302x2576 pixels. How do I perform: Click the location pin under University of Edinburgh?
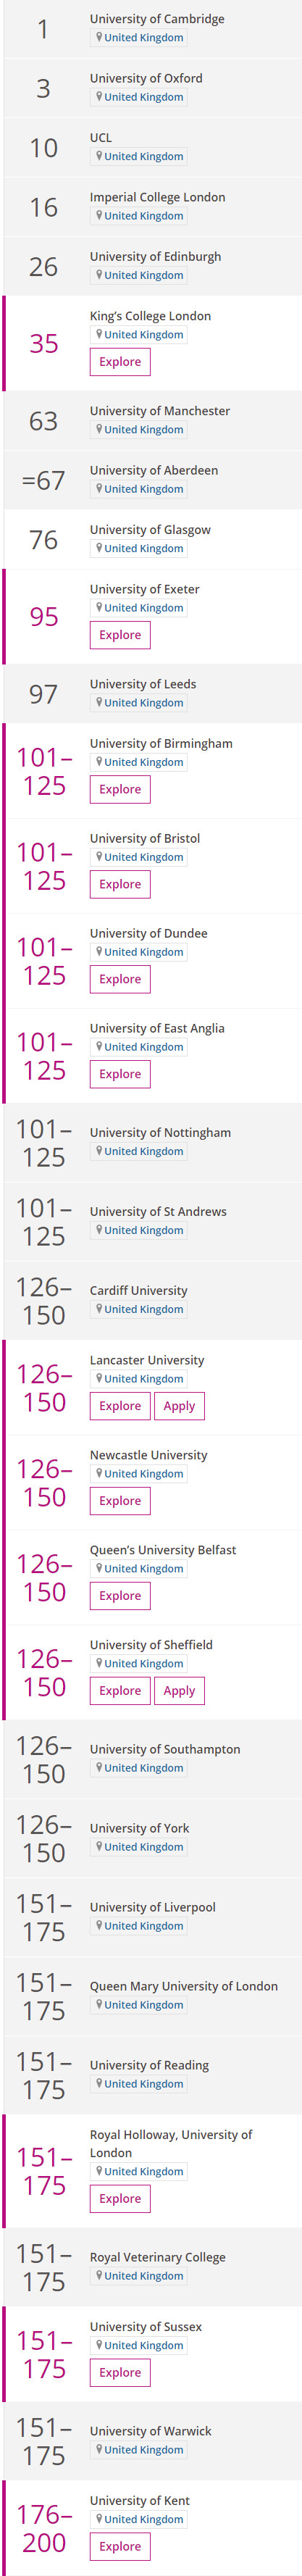coord(98,275)
